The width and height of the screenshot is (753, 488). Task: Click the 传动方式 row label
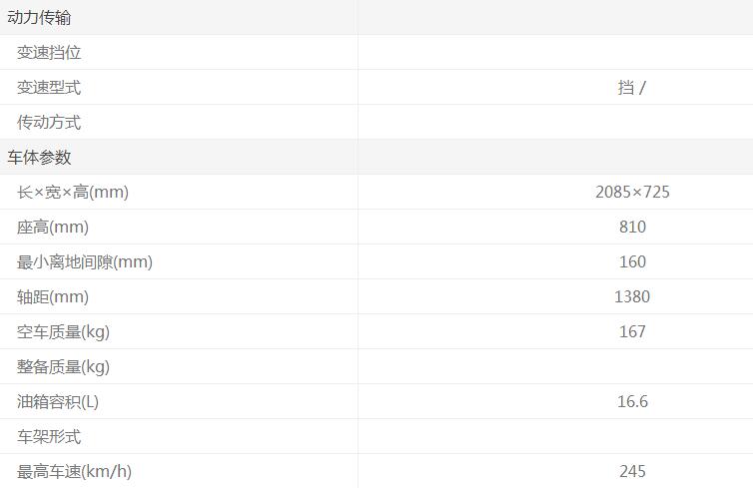(x=49, y=123)
